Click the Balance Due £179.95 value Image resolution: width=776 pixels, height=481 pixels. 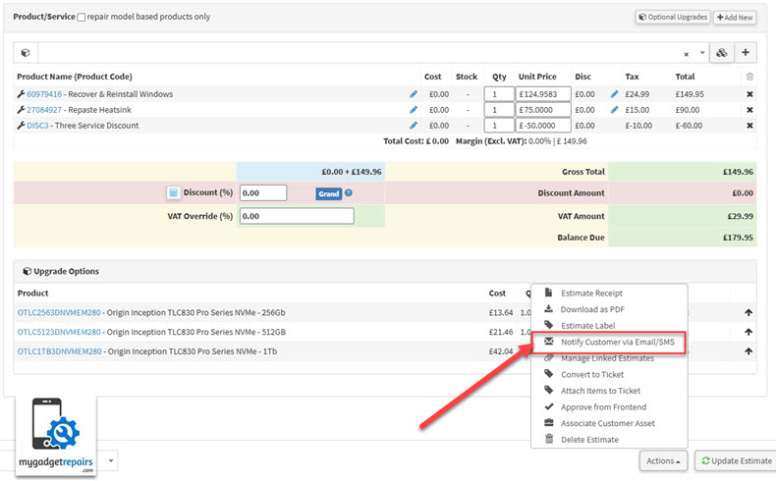[738, 238]
